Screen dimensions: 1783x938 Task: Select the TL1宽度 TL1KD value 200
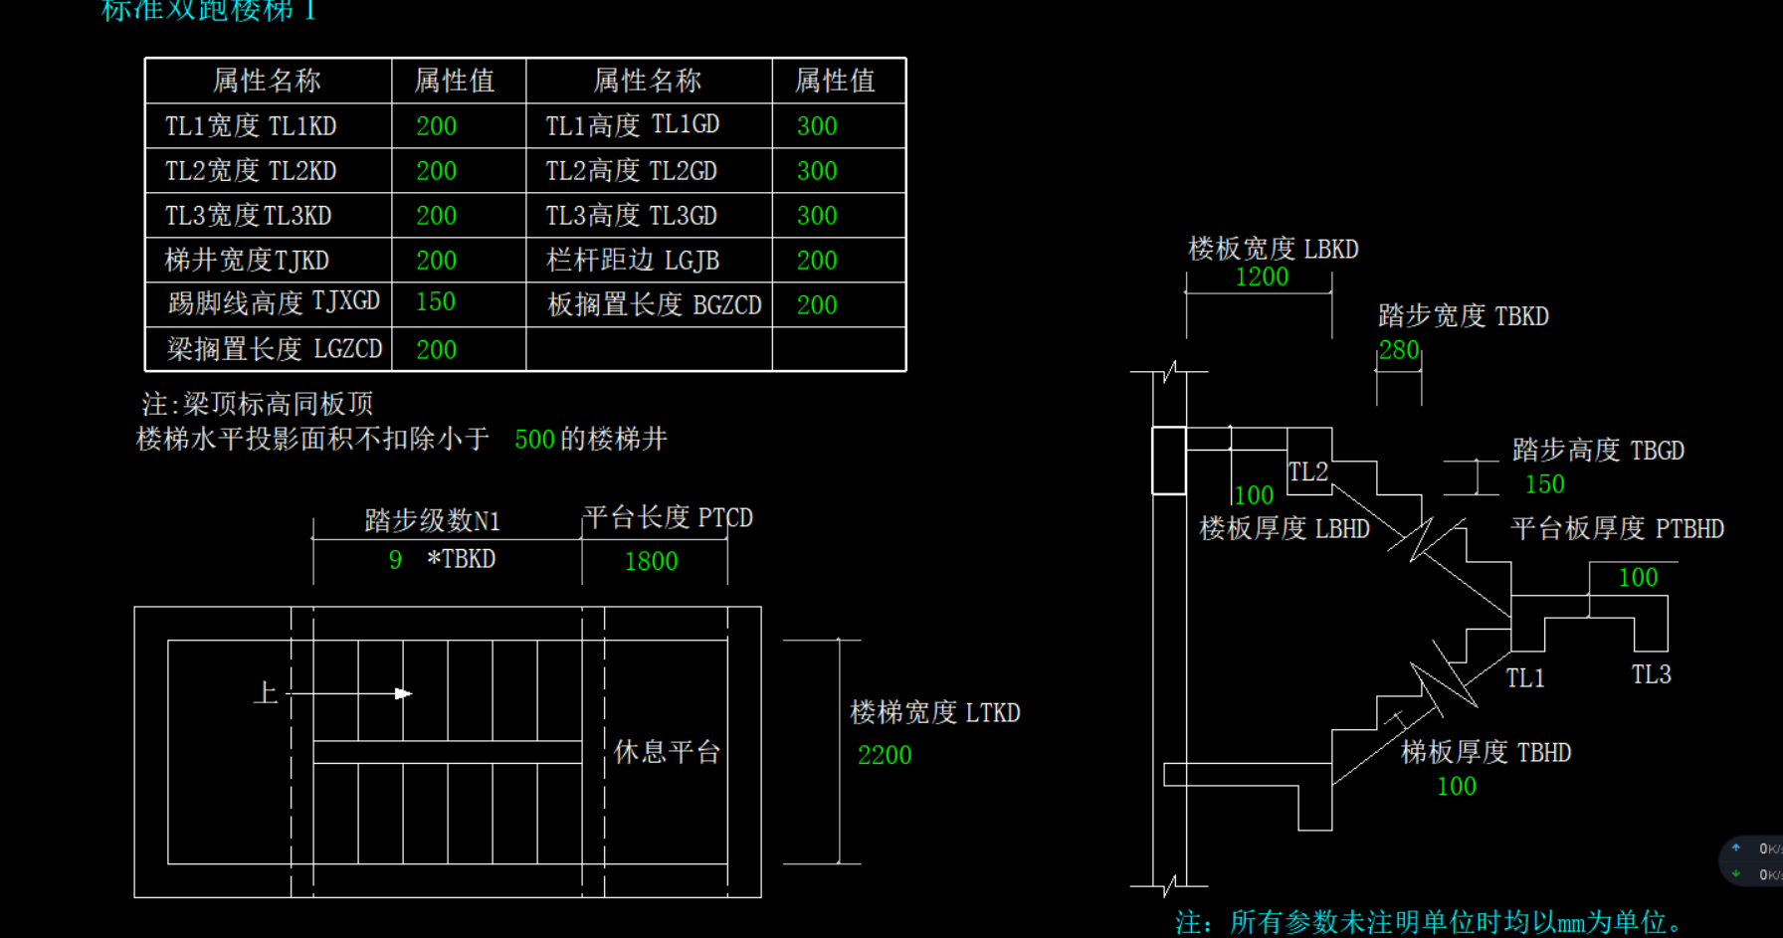click(x=436, y=126)
